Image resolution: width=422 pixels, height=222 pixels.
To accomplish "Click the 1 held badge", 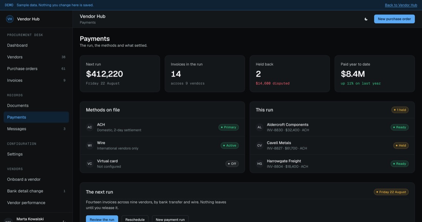I will pyautogui.click(x=400, y=110).
